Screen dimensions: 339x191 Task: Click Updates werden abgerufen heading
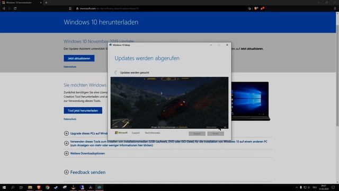(147, 58)
